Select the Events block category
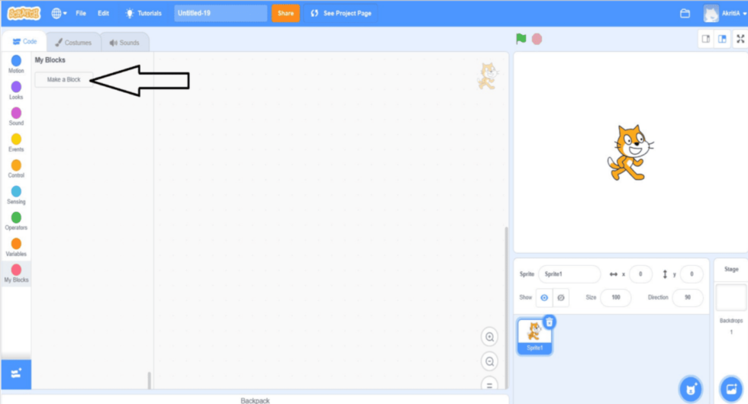Image resolution: width=748 pixels, height=404 pixels. click(x=16, y=143)
